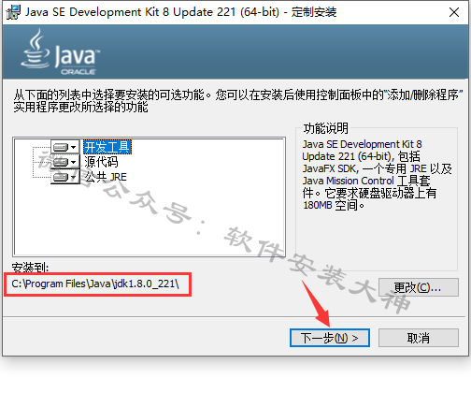Select the 开发工具 tree item
Screen dimensions: 471x393
[x=107, y=147]
